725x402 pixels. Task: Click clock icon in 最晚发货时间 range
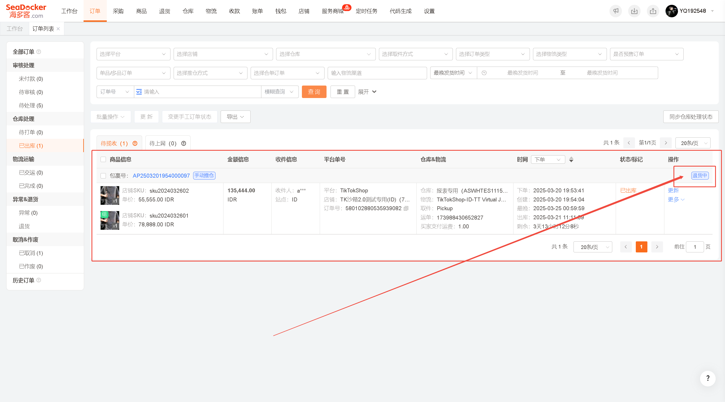[484, 73]
